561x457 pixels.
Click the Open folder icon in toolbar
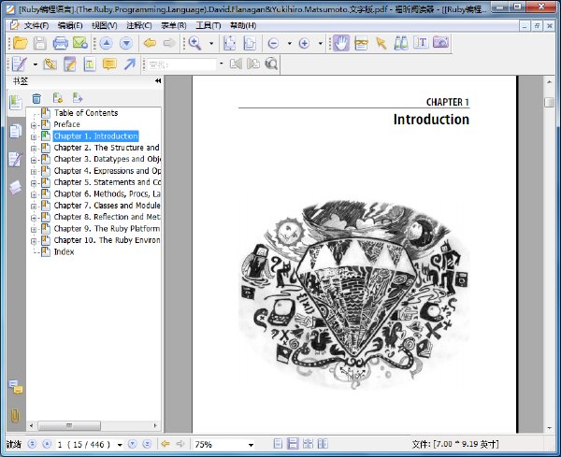pyautogui.click(x=20, y=43)
